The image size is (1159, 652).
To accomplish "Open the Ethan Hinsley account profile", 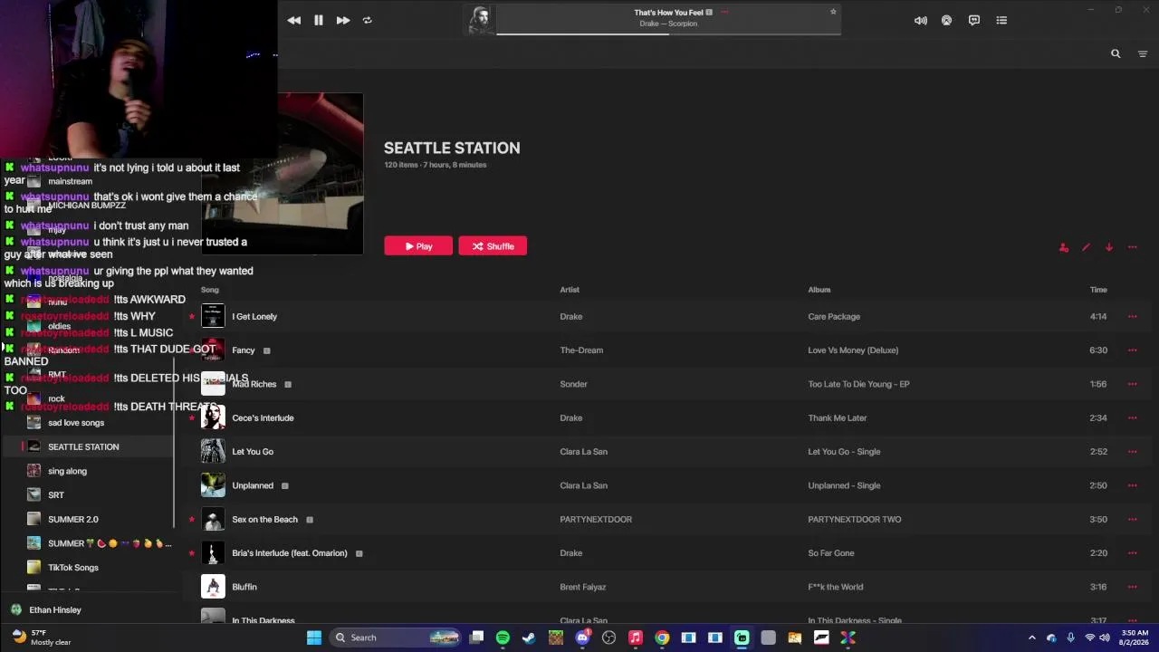I will (45, 610).
